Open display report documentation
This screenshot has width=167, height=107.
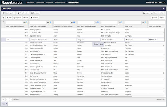153,13
